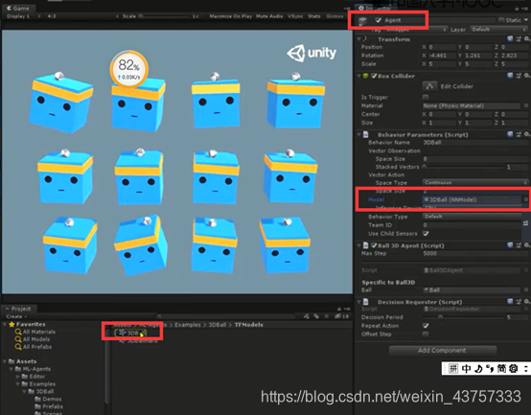Open object picker for Physic Material field

526,105
